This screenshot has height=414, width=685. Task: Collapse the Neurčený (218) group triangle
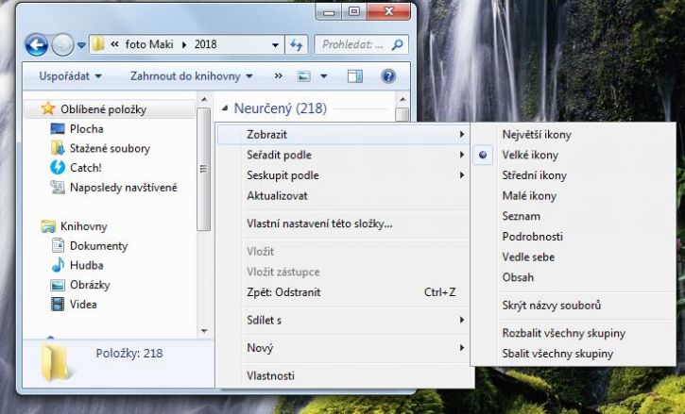tap(225, 108)
